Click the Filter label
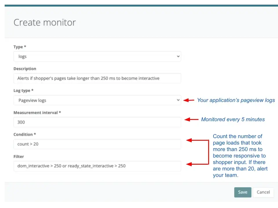Image resolution: width=278 pixels, height=208 pixels. click(x=19, y=157)
